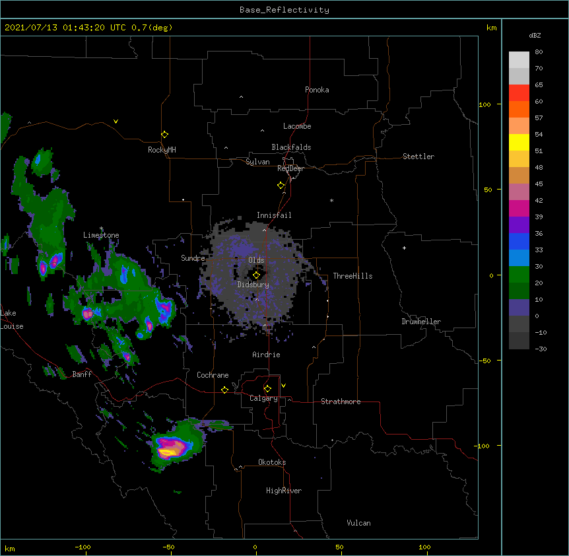Screen dimensions: 569x556
Task: Click the yellow V marker northwest of RockyMH
Action: pos(116,122)
